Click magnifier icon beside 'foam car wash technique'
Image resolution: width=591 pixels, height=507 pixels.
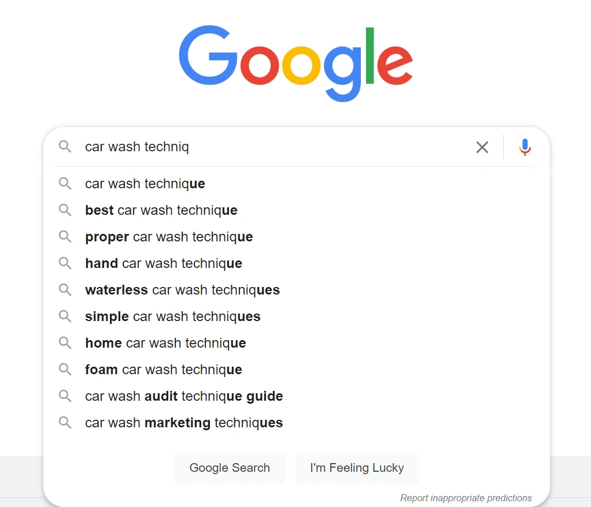coord(65,370)
